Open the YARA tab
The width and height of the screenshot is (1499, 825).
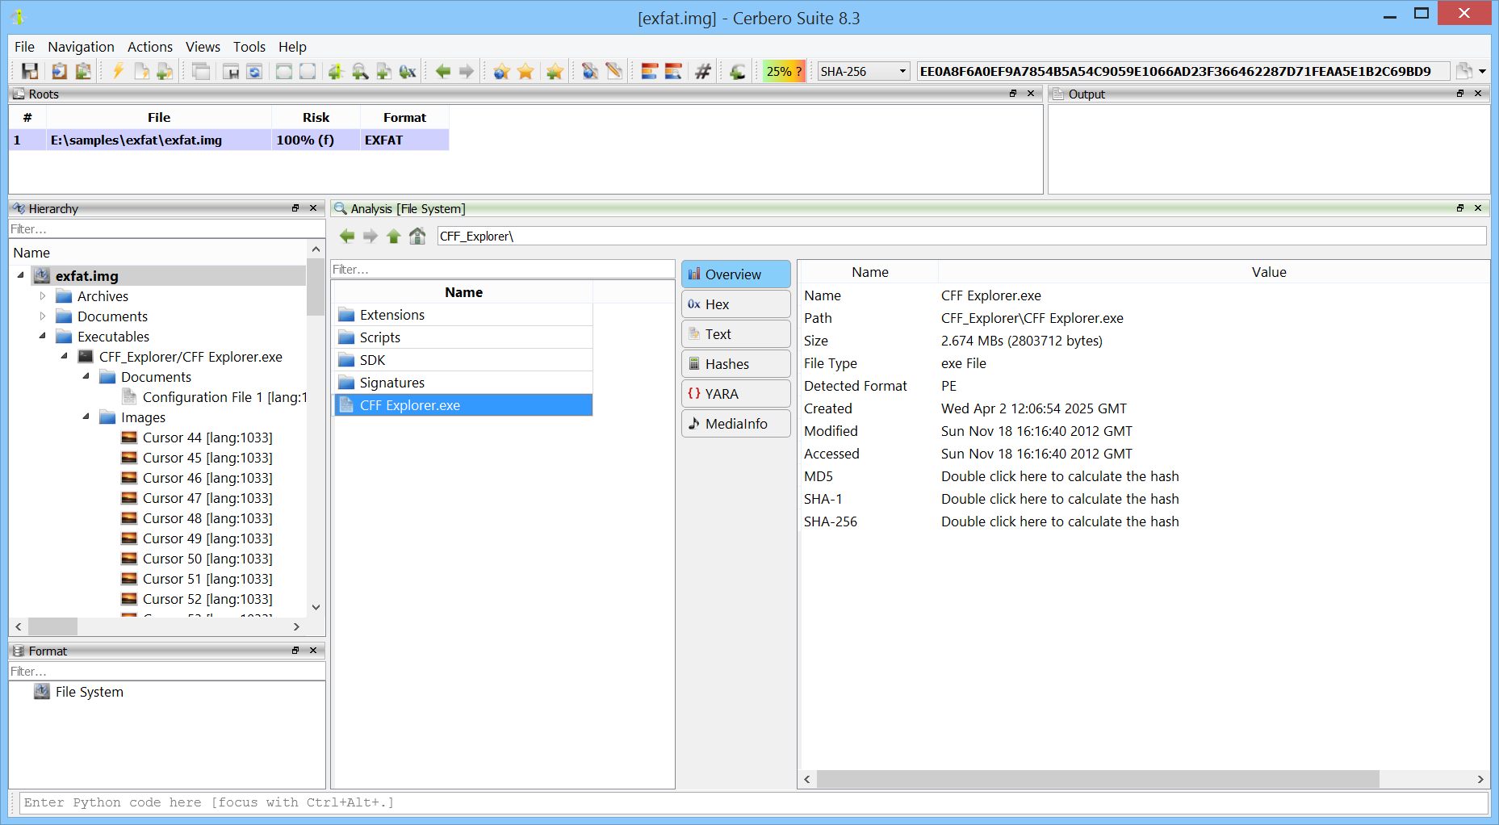coord(736,394)
